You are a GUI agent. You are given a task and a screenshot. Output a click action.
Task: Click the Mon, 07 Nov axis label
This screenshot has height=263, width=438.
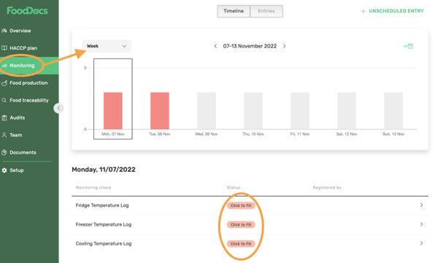(x=113, y=134)
